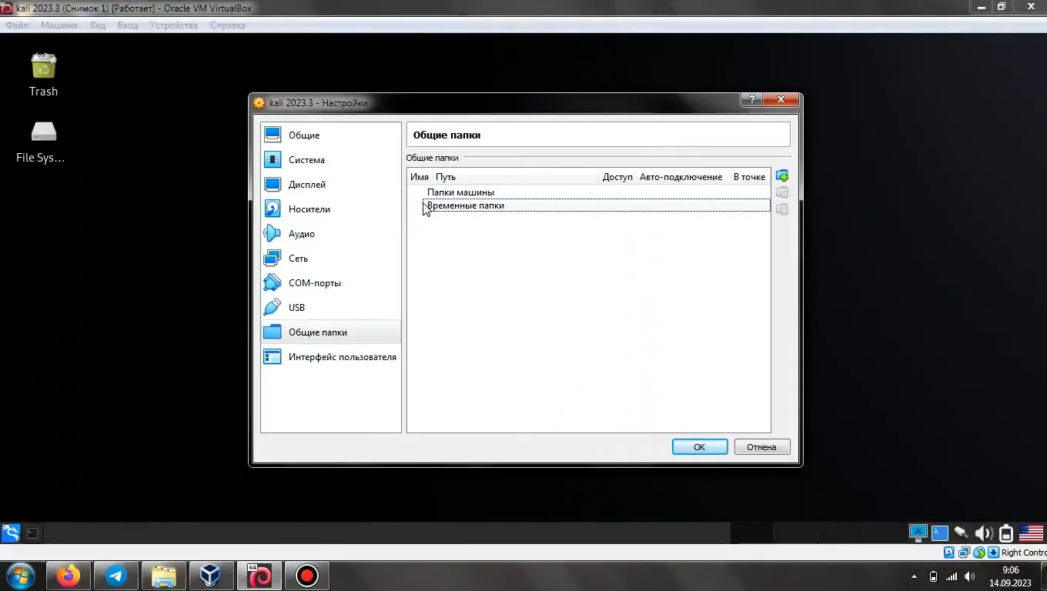Viewport: 1047px width, 591px height.
Task: Click the Windows tray battery icon
Action: (x=933, y=576)
